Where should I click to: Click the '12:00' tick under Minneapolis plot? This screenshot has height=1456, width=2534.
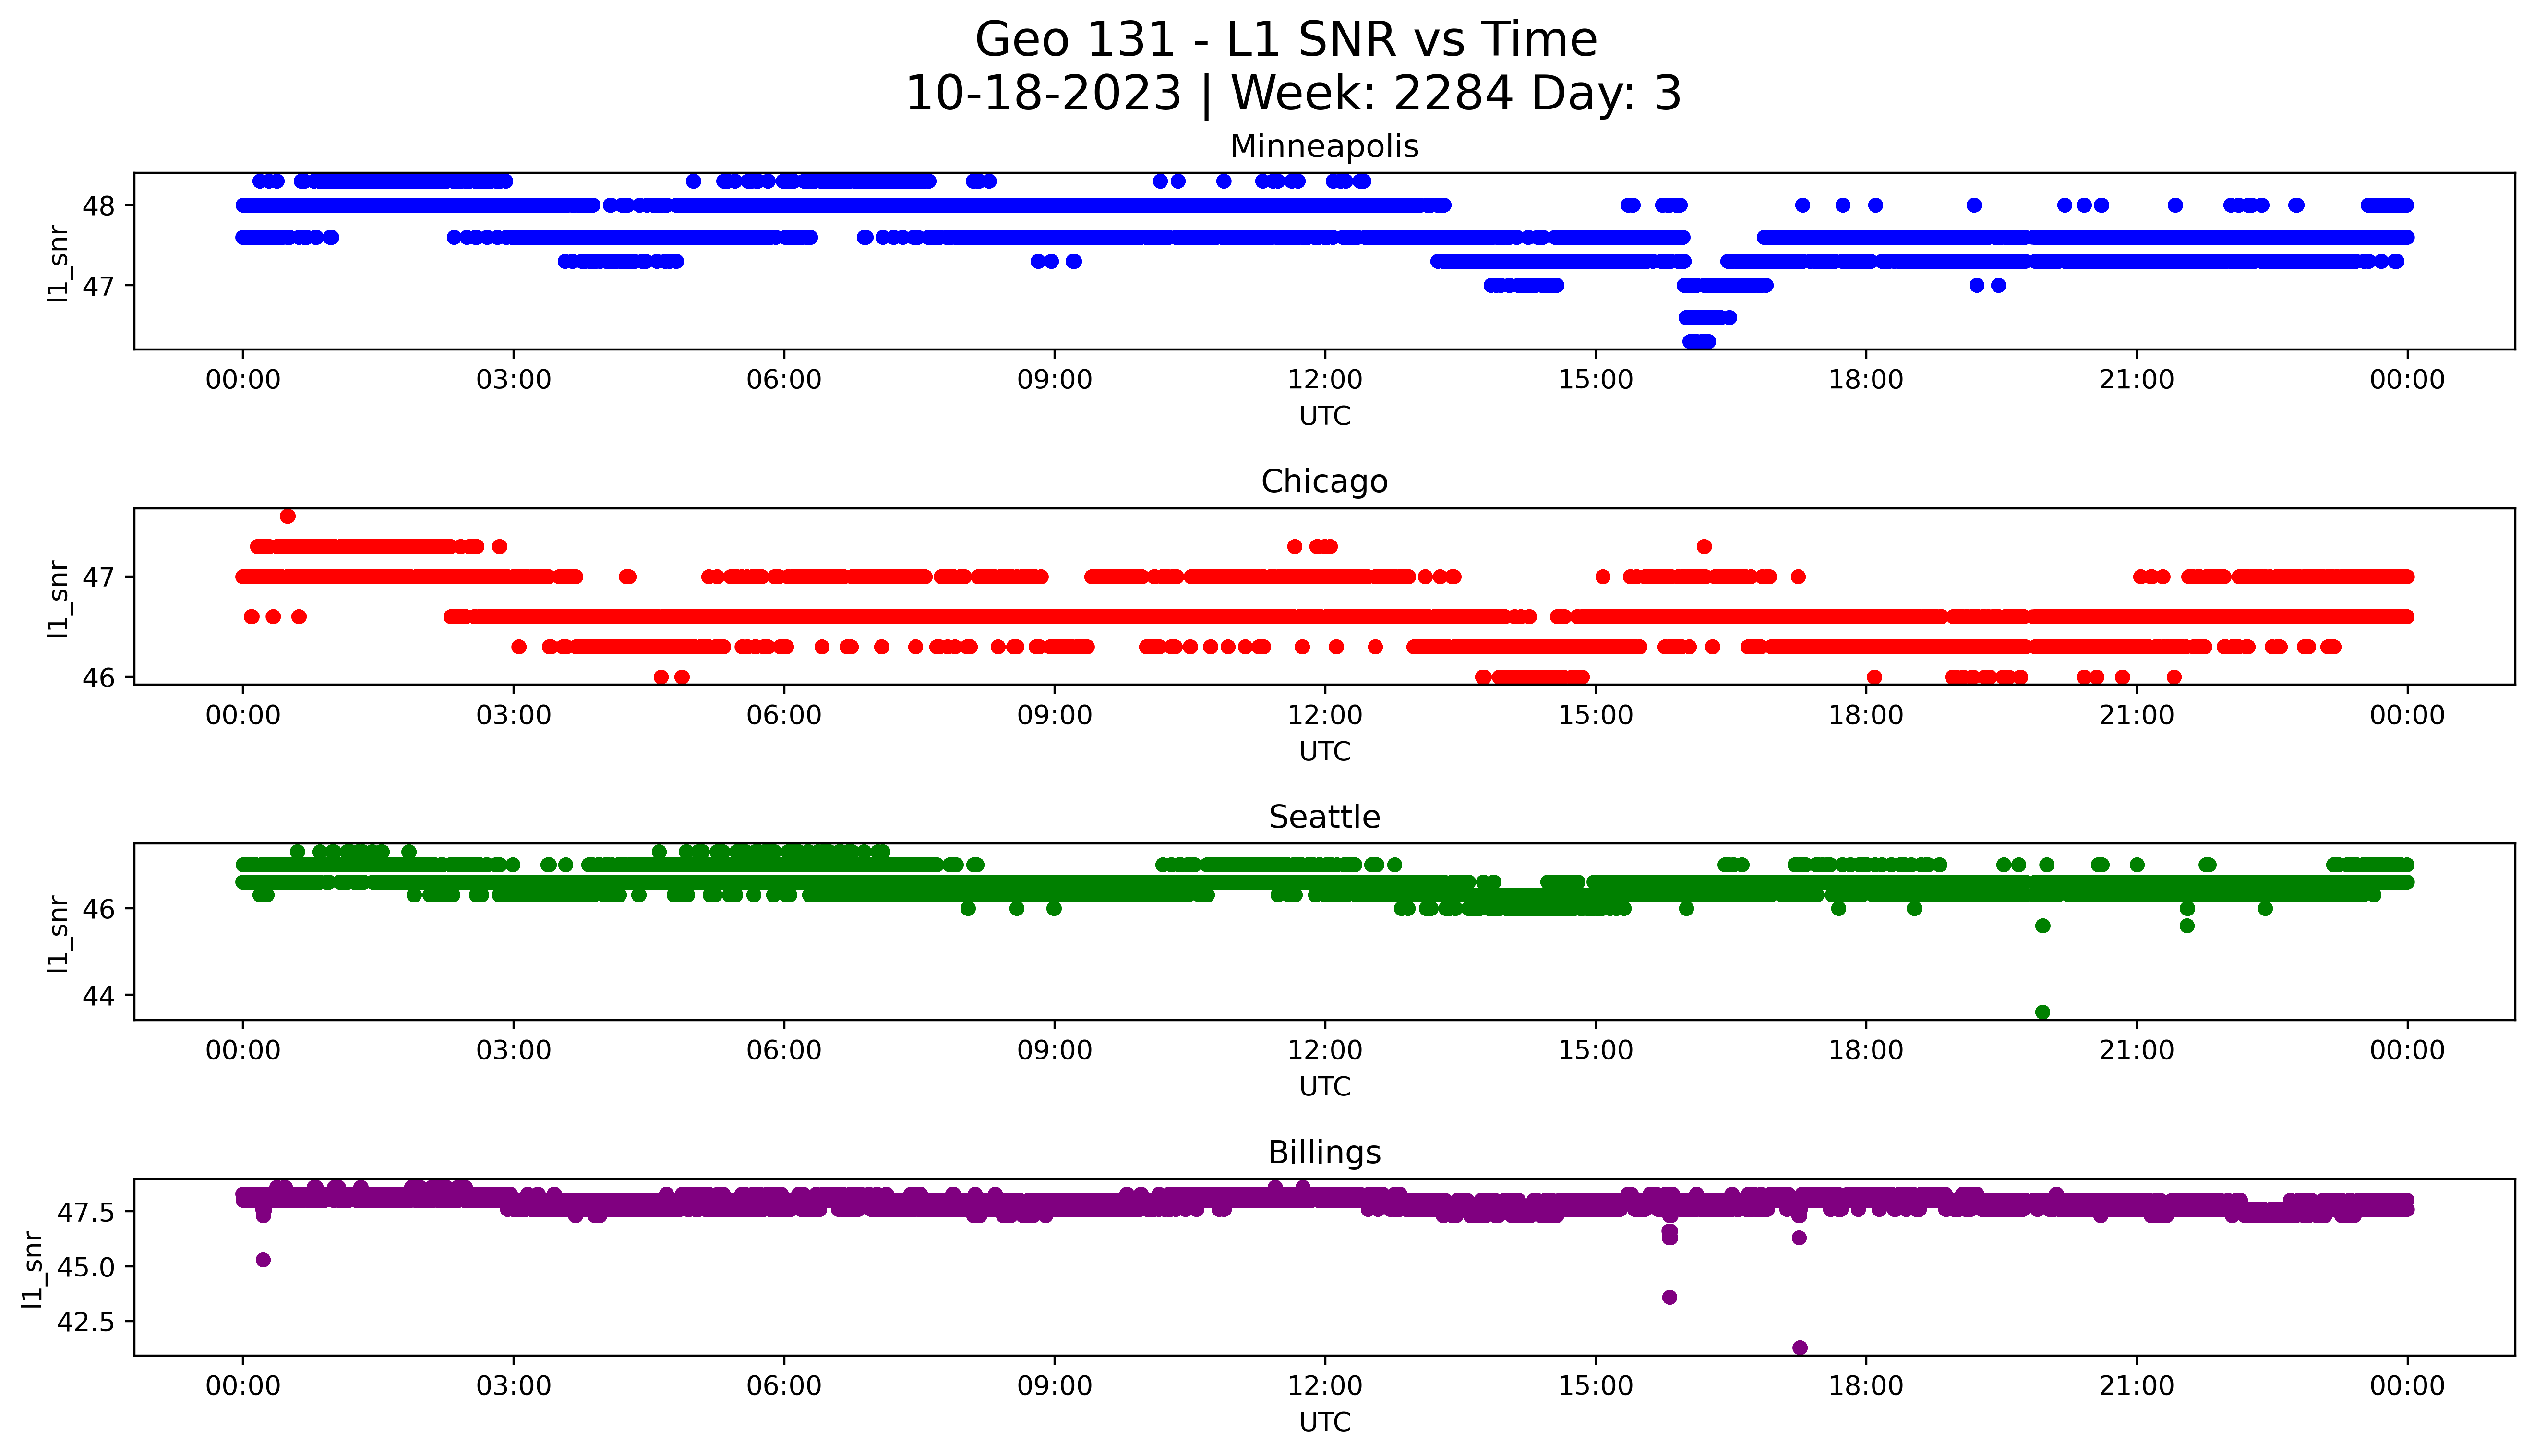[1325, 380]
